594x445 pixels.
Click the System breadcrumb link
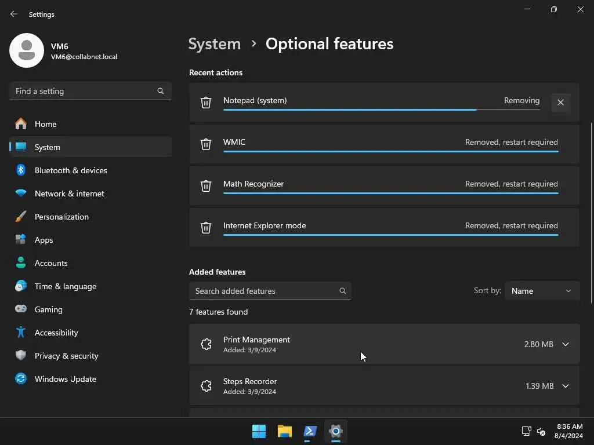point(215,44)
